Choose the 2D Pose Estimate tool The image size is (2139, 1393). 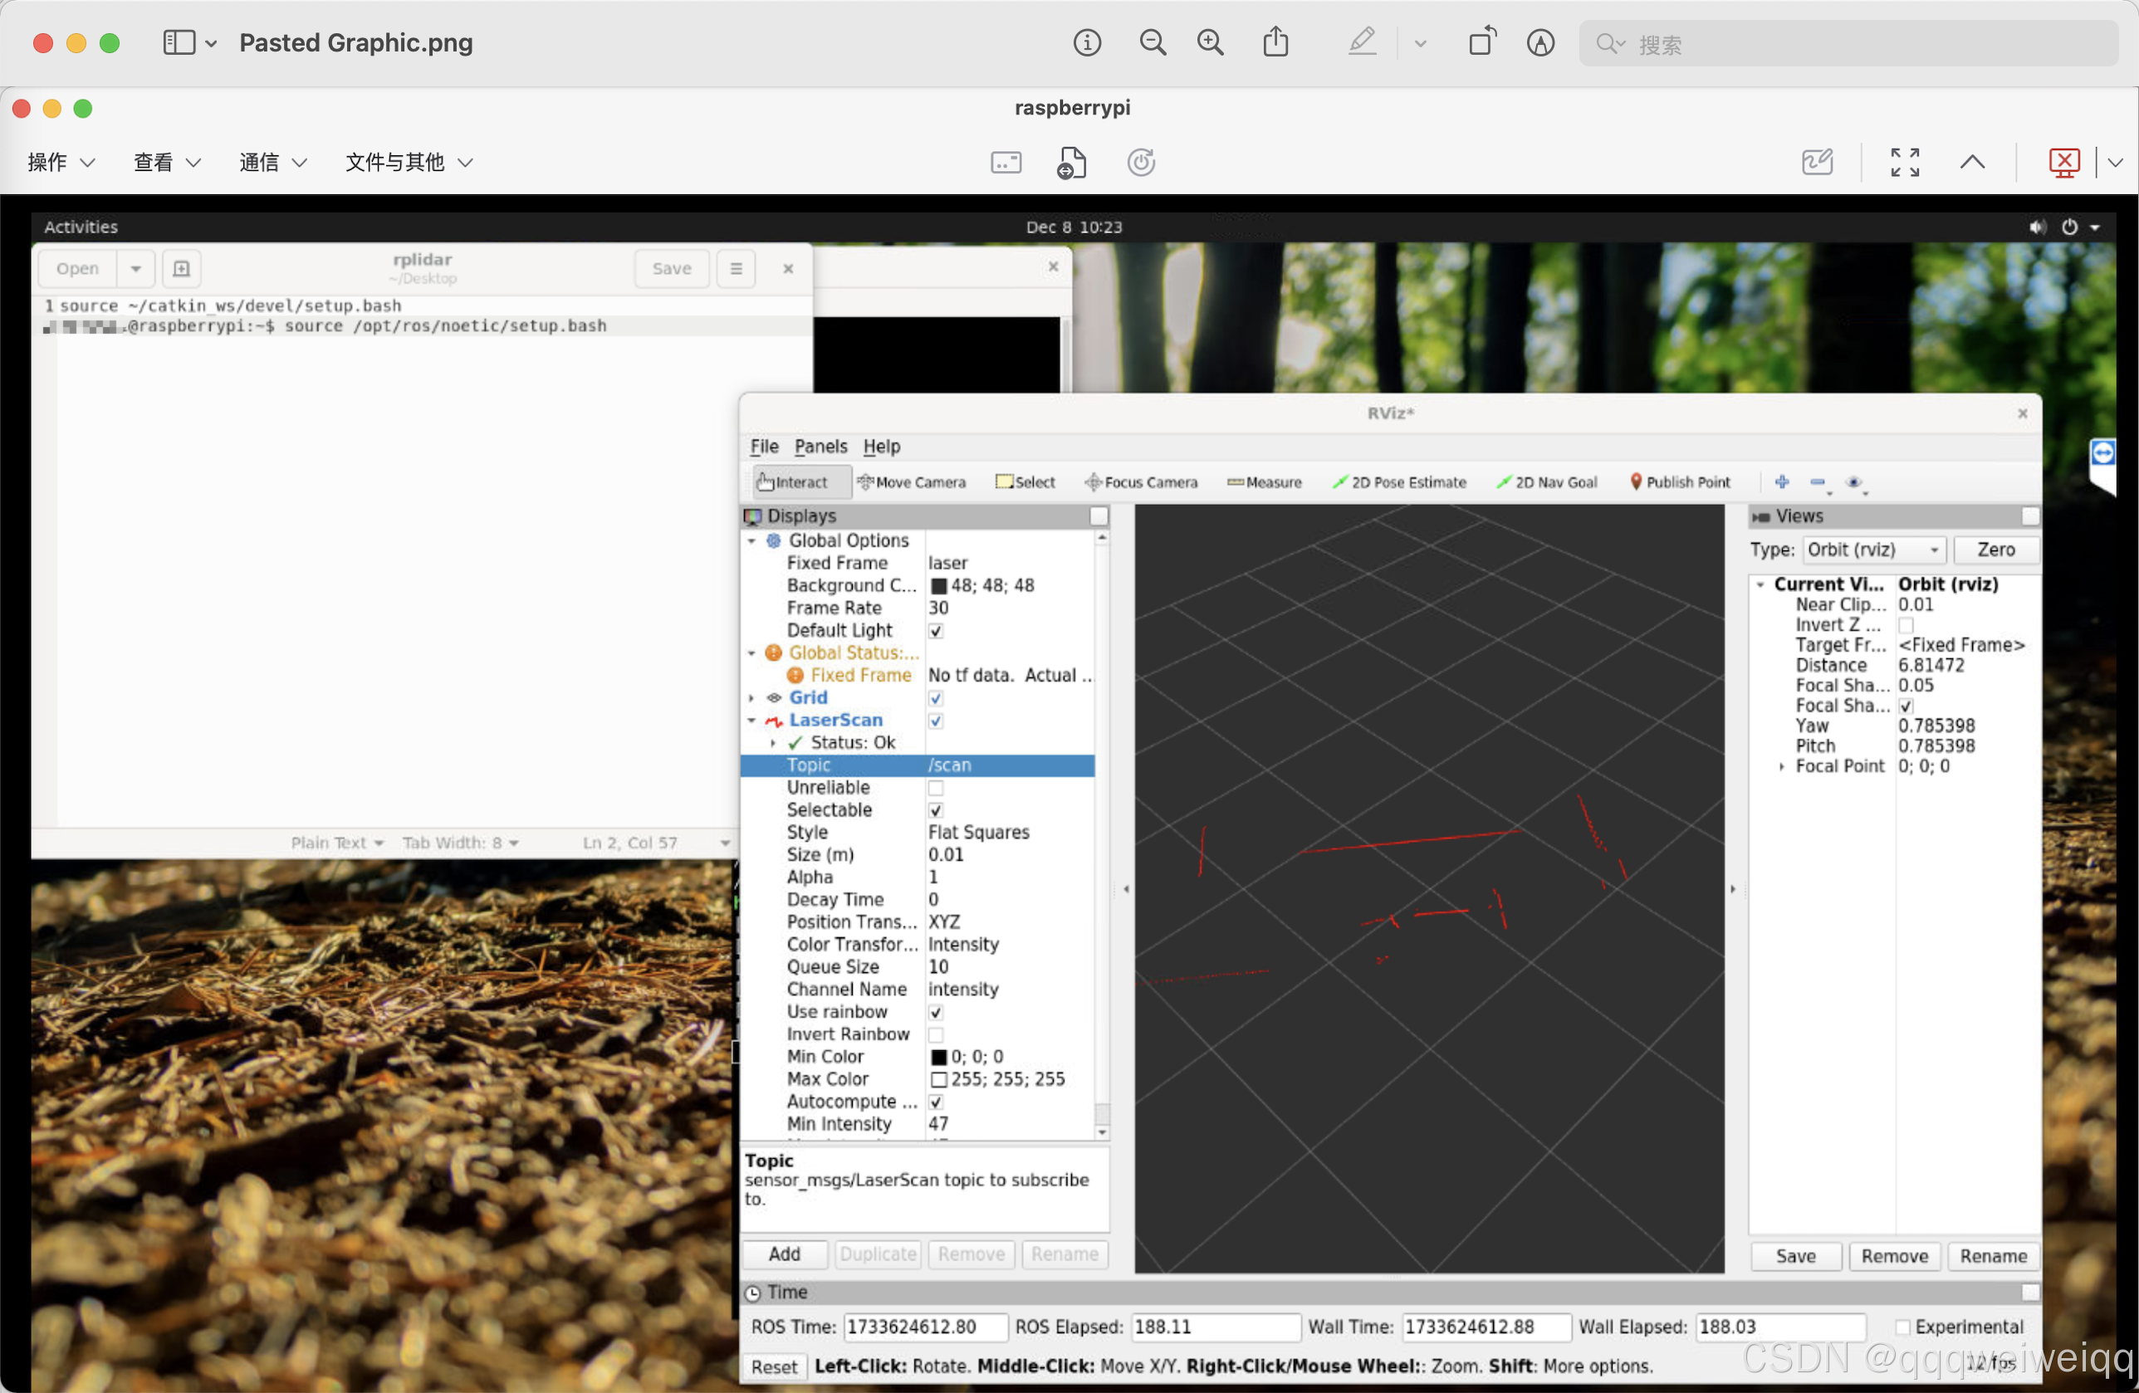coord(1399,481)
